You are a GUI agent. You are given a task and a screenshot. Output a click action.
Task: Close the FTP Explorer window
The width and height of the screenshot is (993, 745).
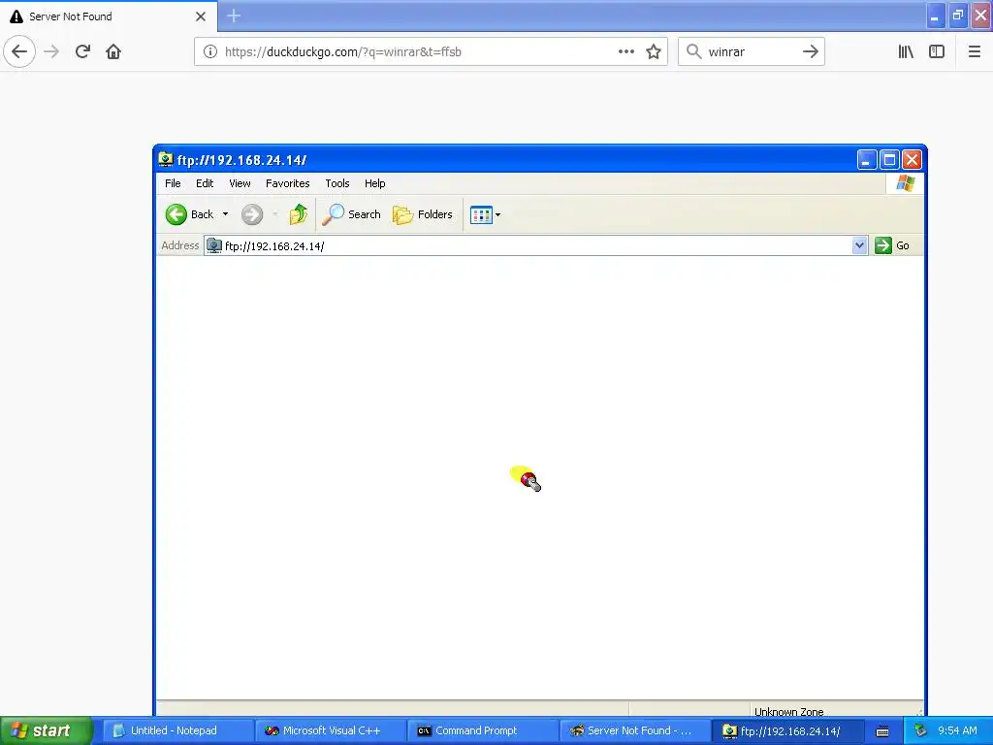point(912,160)
